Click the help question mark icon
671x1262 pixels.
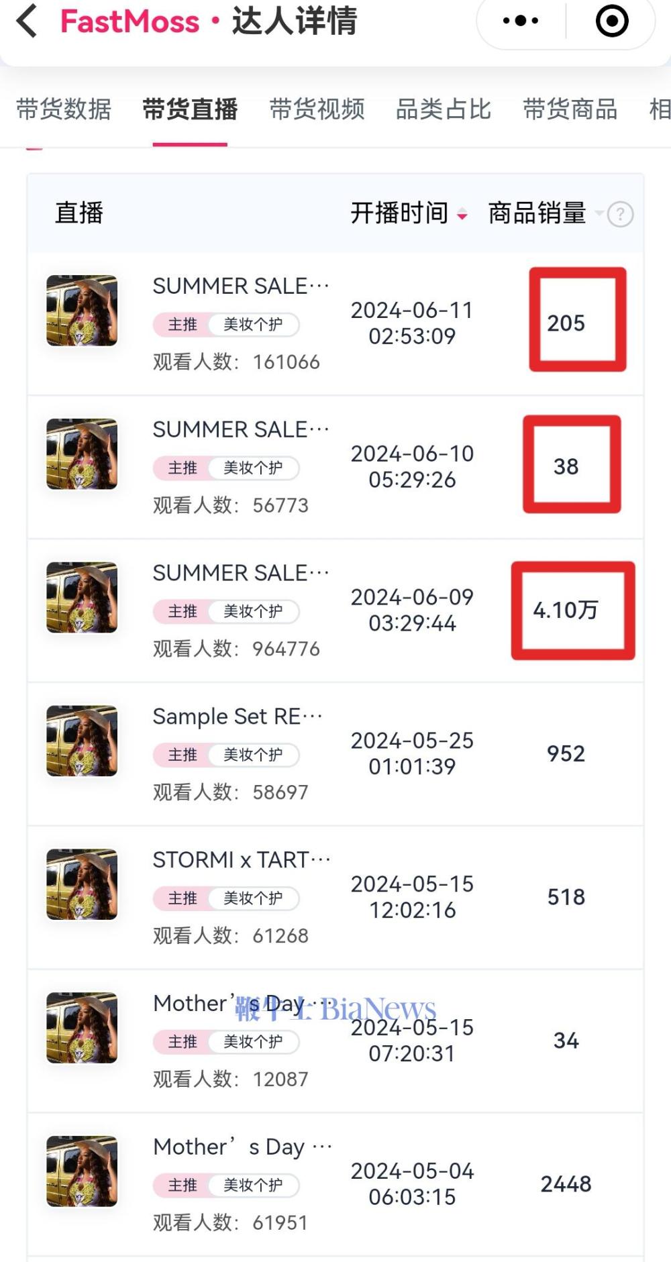[x=620, y=215]
